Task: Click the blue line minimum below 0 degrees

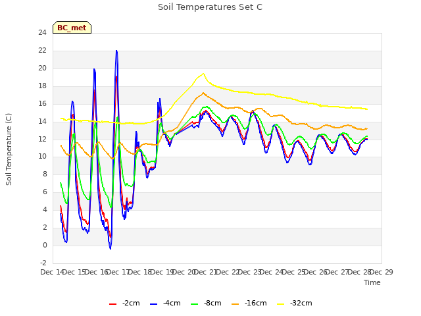Action: click(x=111, y=249)
